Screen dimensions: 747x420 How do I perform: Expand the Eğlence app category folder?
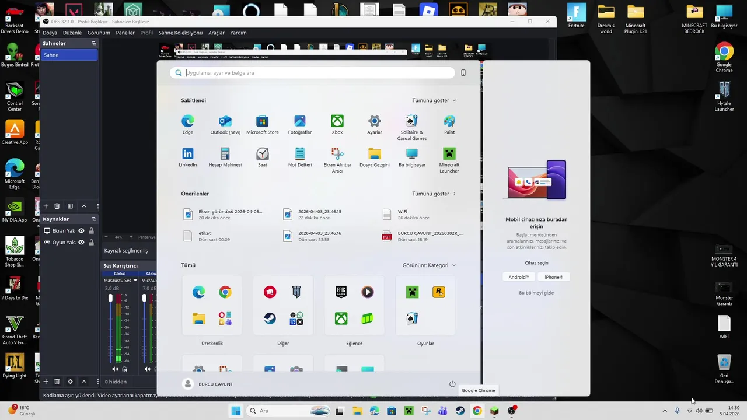pos(354,306)
